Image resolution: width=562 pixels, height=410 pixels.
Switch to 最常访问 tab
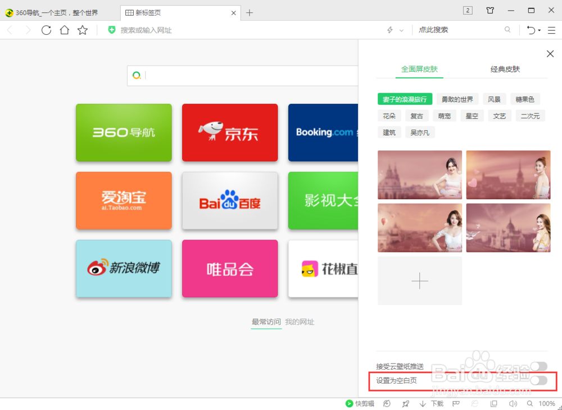click(x=266, y=322)
